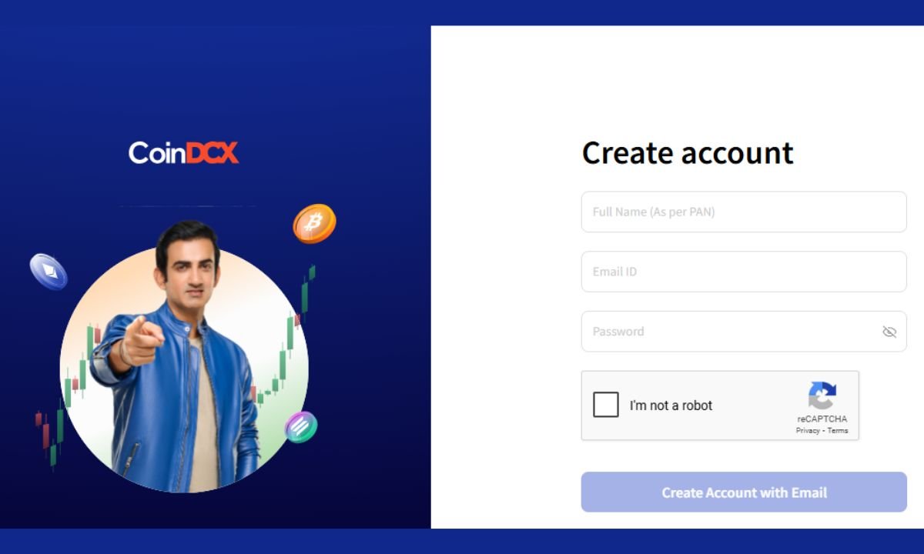Show password using crossed-eye icon
Viewport: 924px width, 554px height.
889,332
